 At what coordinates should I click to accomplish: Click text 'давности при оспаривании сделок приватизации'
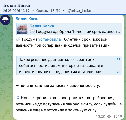(63, 45)
